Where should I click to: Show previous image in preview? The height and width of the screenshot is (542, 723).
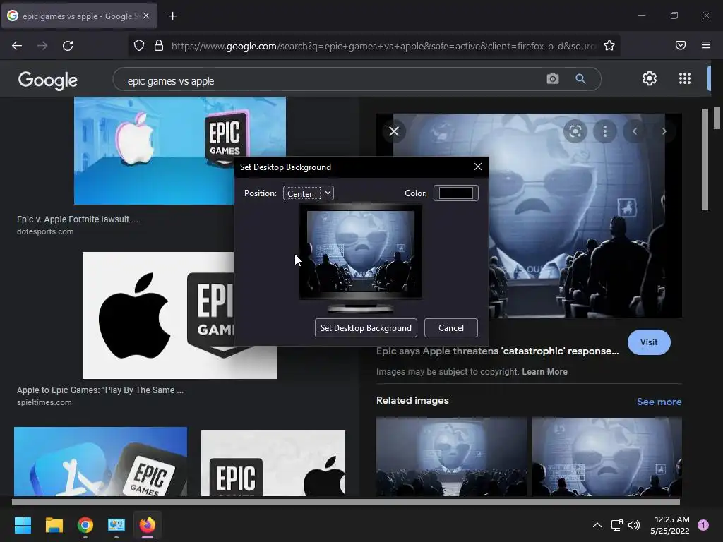(x=635, y=131)
